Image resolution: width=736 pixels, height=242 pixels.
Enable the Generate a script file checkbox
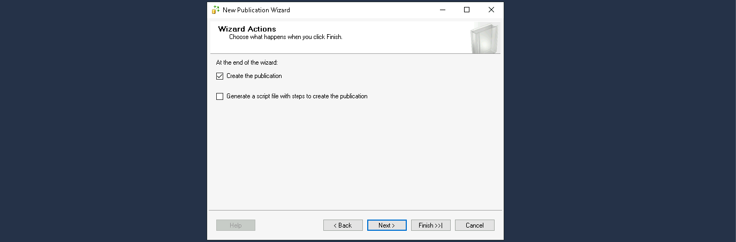click(x=219, y=97)
